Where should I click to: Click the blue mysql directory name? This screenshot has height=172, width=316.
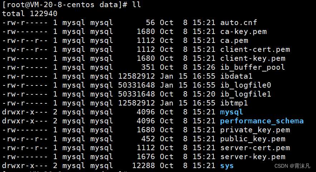click(231, 112)
